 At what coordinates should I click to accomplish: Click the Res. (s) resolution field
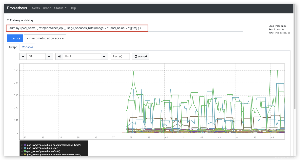(120, 56)
